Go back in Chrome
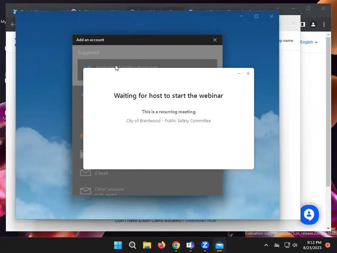337x253 pixels. [x=13, y=24]
